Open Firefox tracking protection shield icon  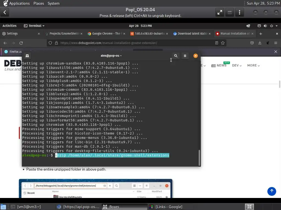(x=50, y=43)
